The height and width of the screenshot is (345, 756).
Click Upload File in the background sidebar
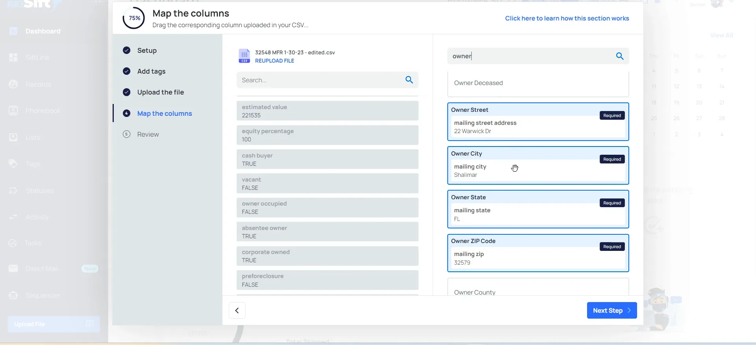pos(54,324)
